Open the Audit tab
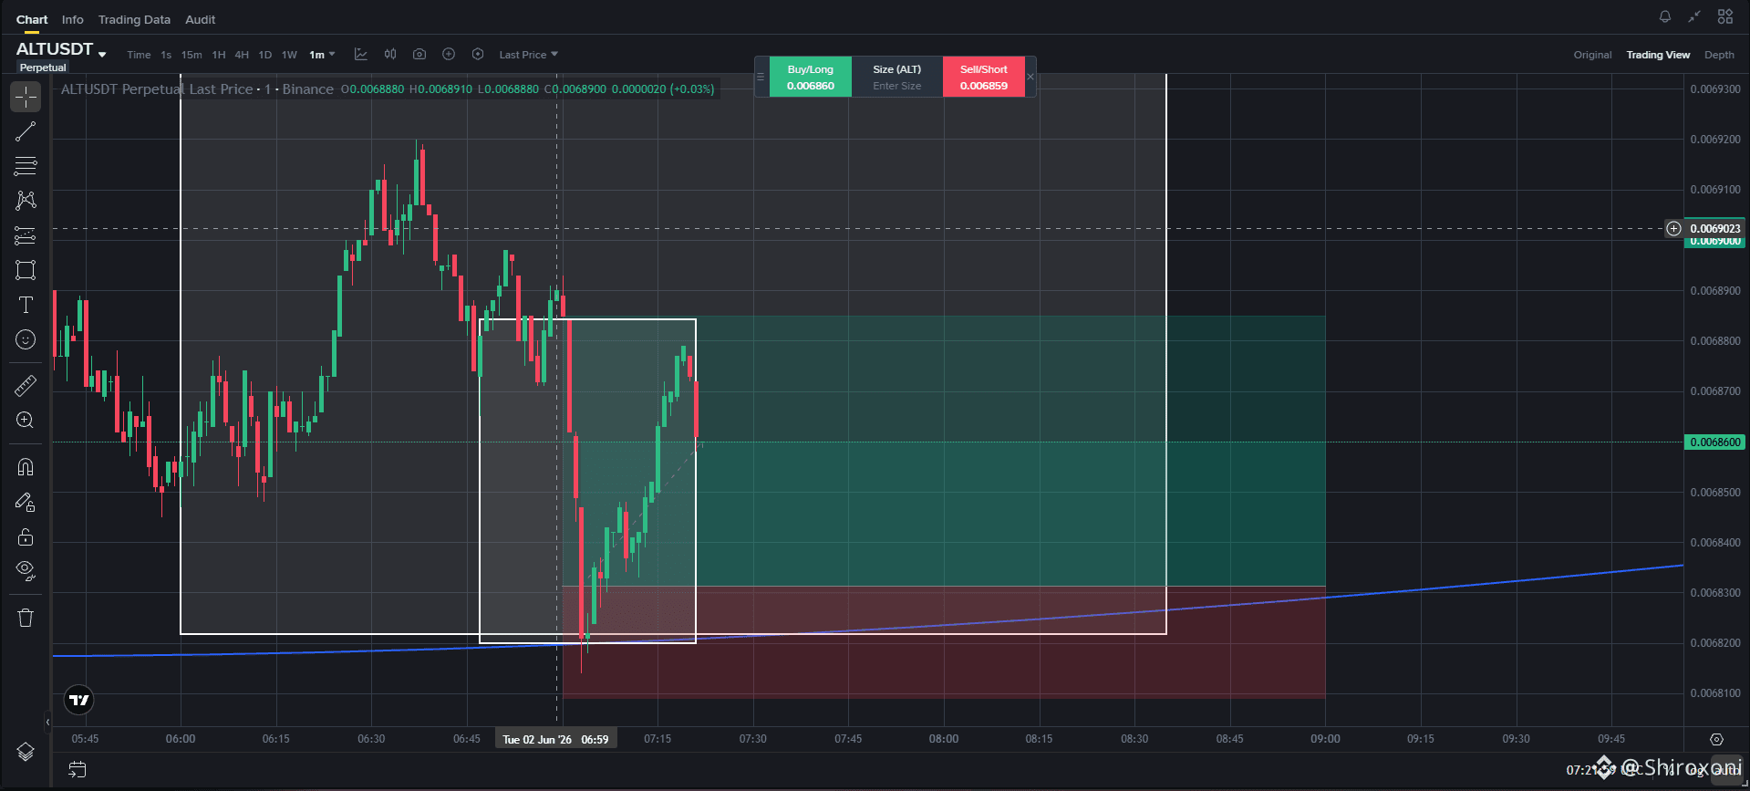 [201, 19]
